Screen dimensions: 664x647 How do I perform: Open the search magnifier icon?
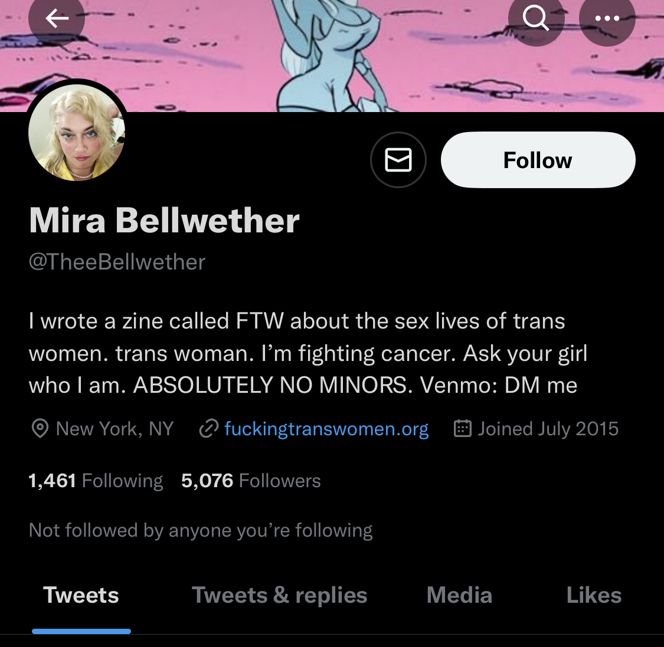coord(536,18)
